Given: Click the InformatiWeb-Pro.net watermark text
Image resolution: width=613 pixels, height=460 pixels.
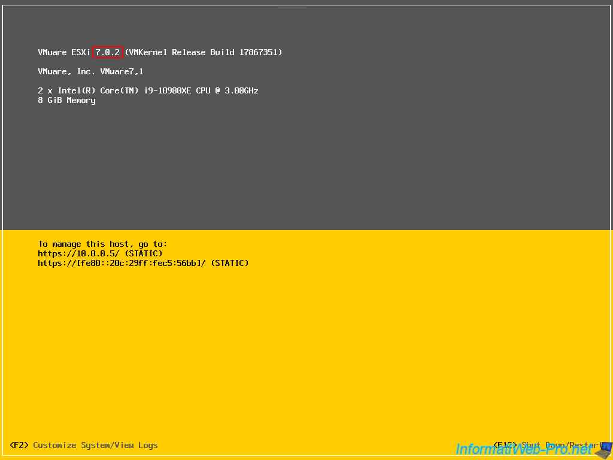Looking at the screenshot, I should coord(523,449).
